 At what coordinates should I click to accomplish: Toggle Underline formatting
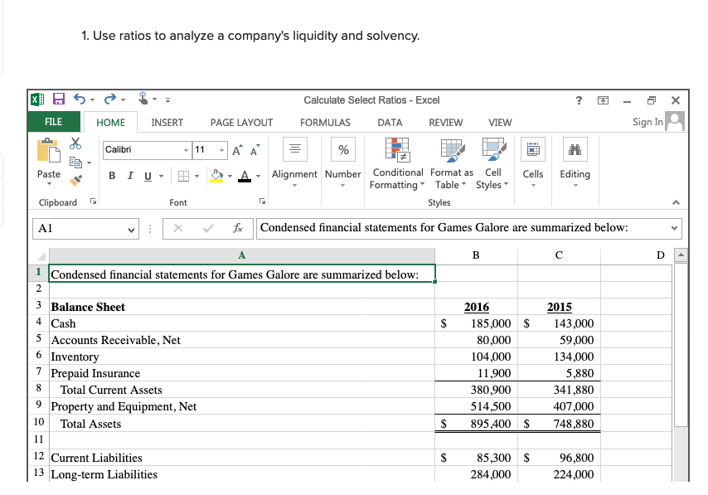pyautogui.click(x=147, y=176)
